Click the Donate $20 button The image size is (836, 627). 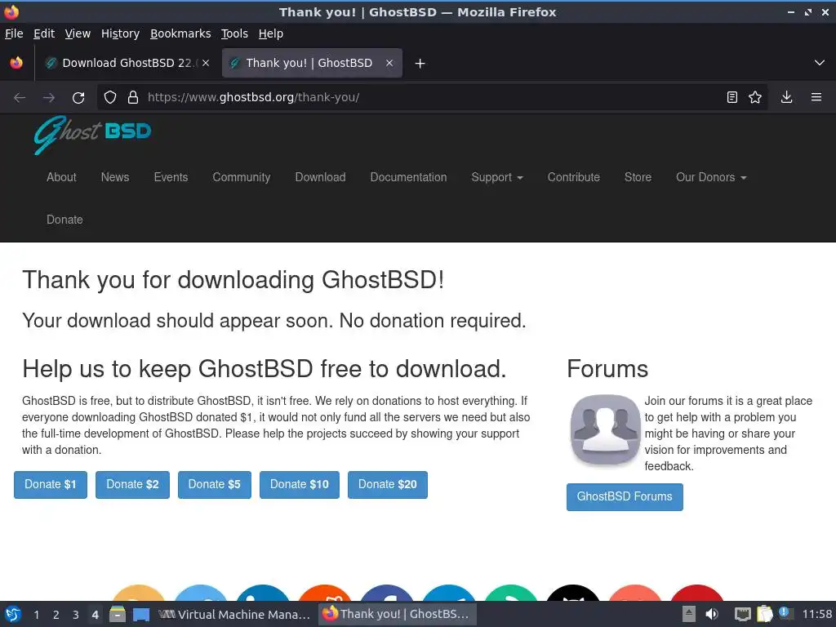pos(388,485)
